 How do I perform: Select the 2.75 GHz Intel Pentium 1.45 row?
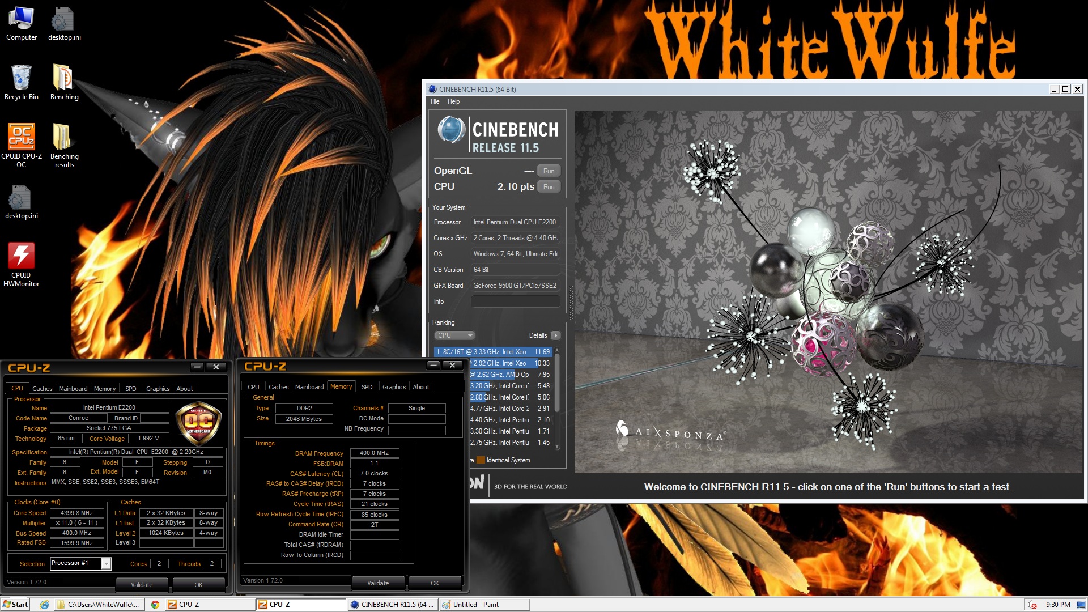(510, 443)
